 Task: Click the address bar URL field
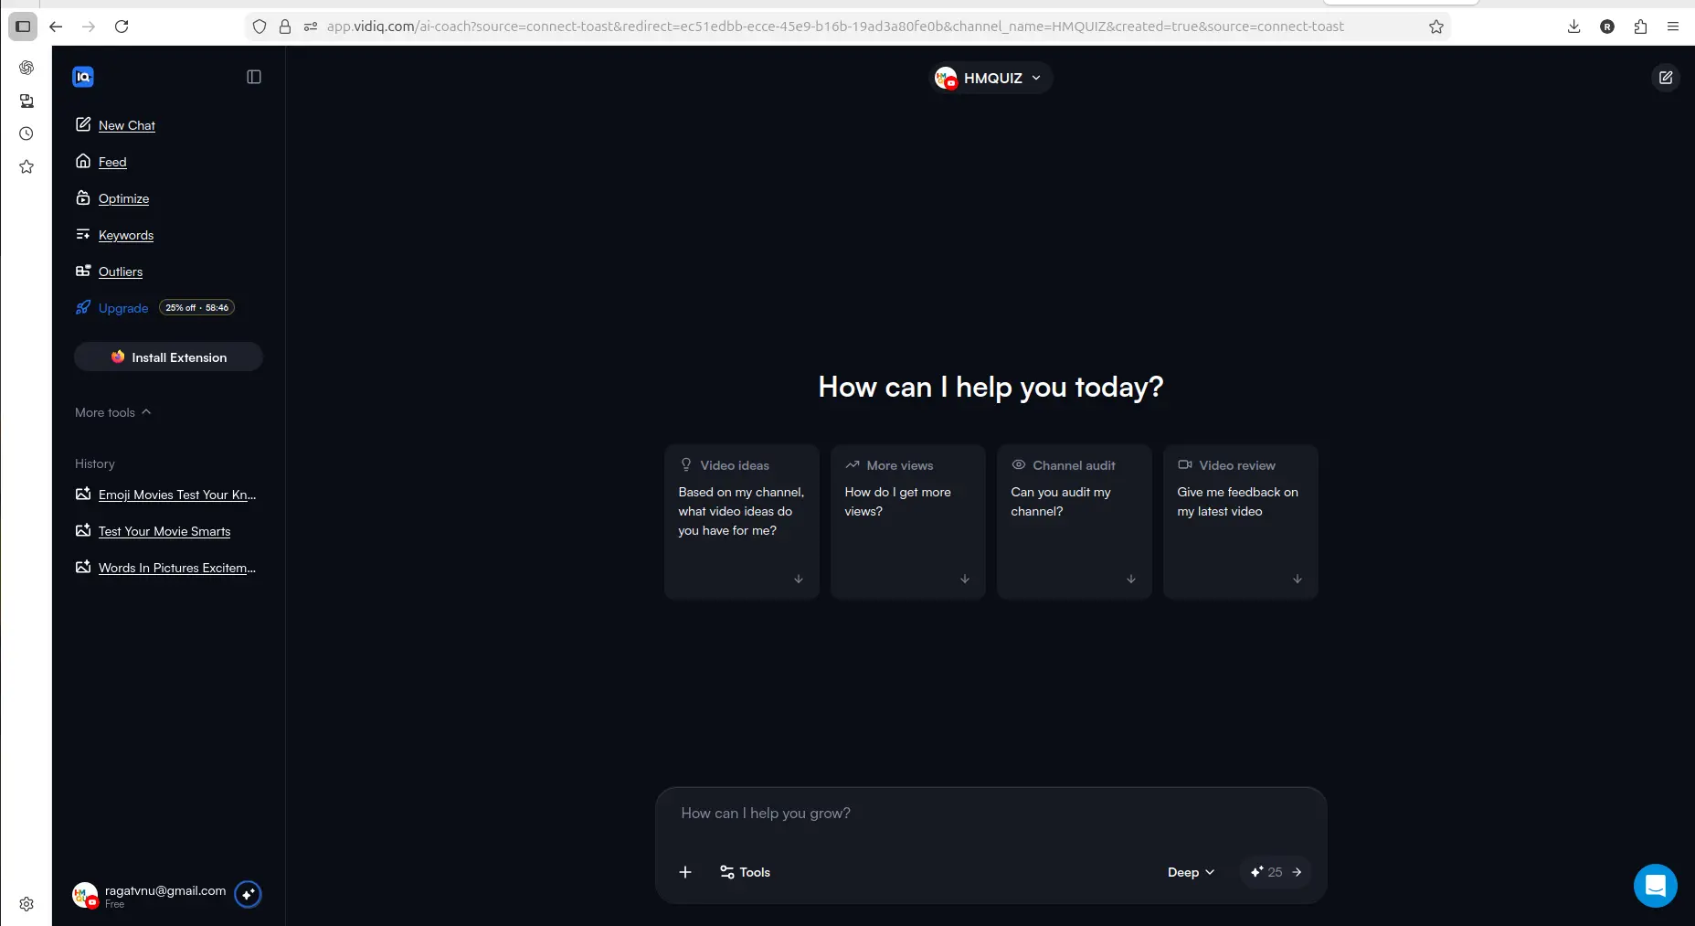[x=835, y=27]
